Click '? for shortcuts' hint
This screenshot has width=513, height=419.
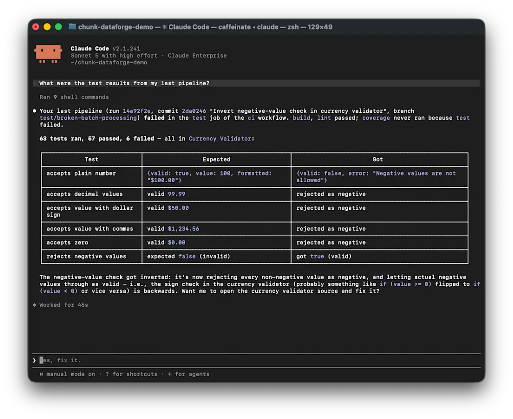pyautogui.click(x=131, y=374)
